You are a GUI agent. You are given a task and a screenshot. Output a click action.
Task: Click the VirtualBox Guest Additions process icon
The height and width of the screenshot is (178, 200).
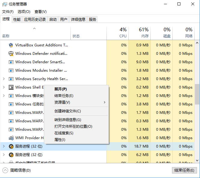tap(11, 45)
